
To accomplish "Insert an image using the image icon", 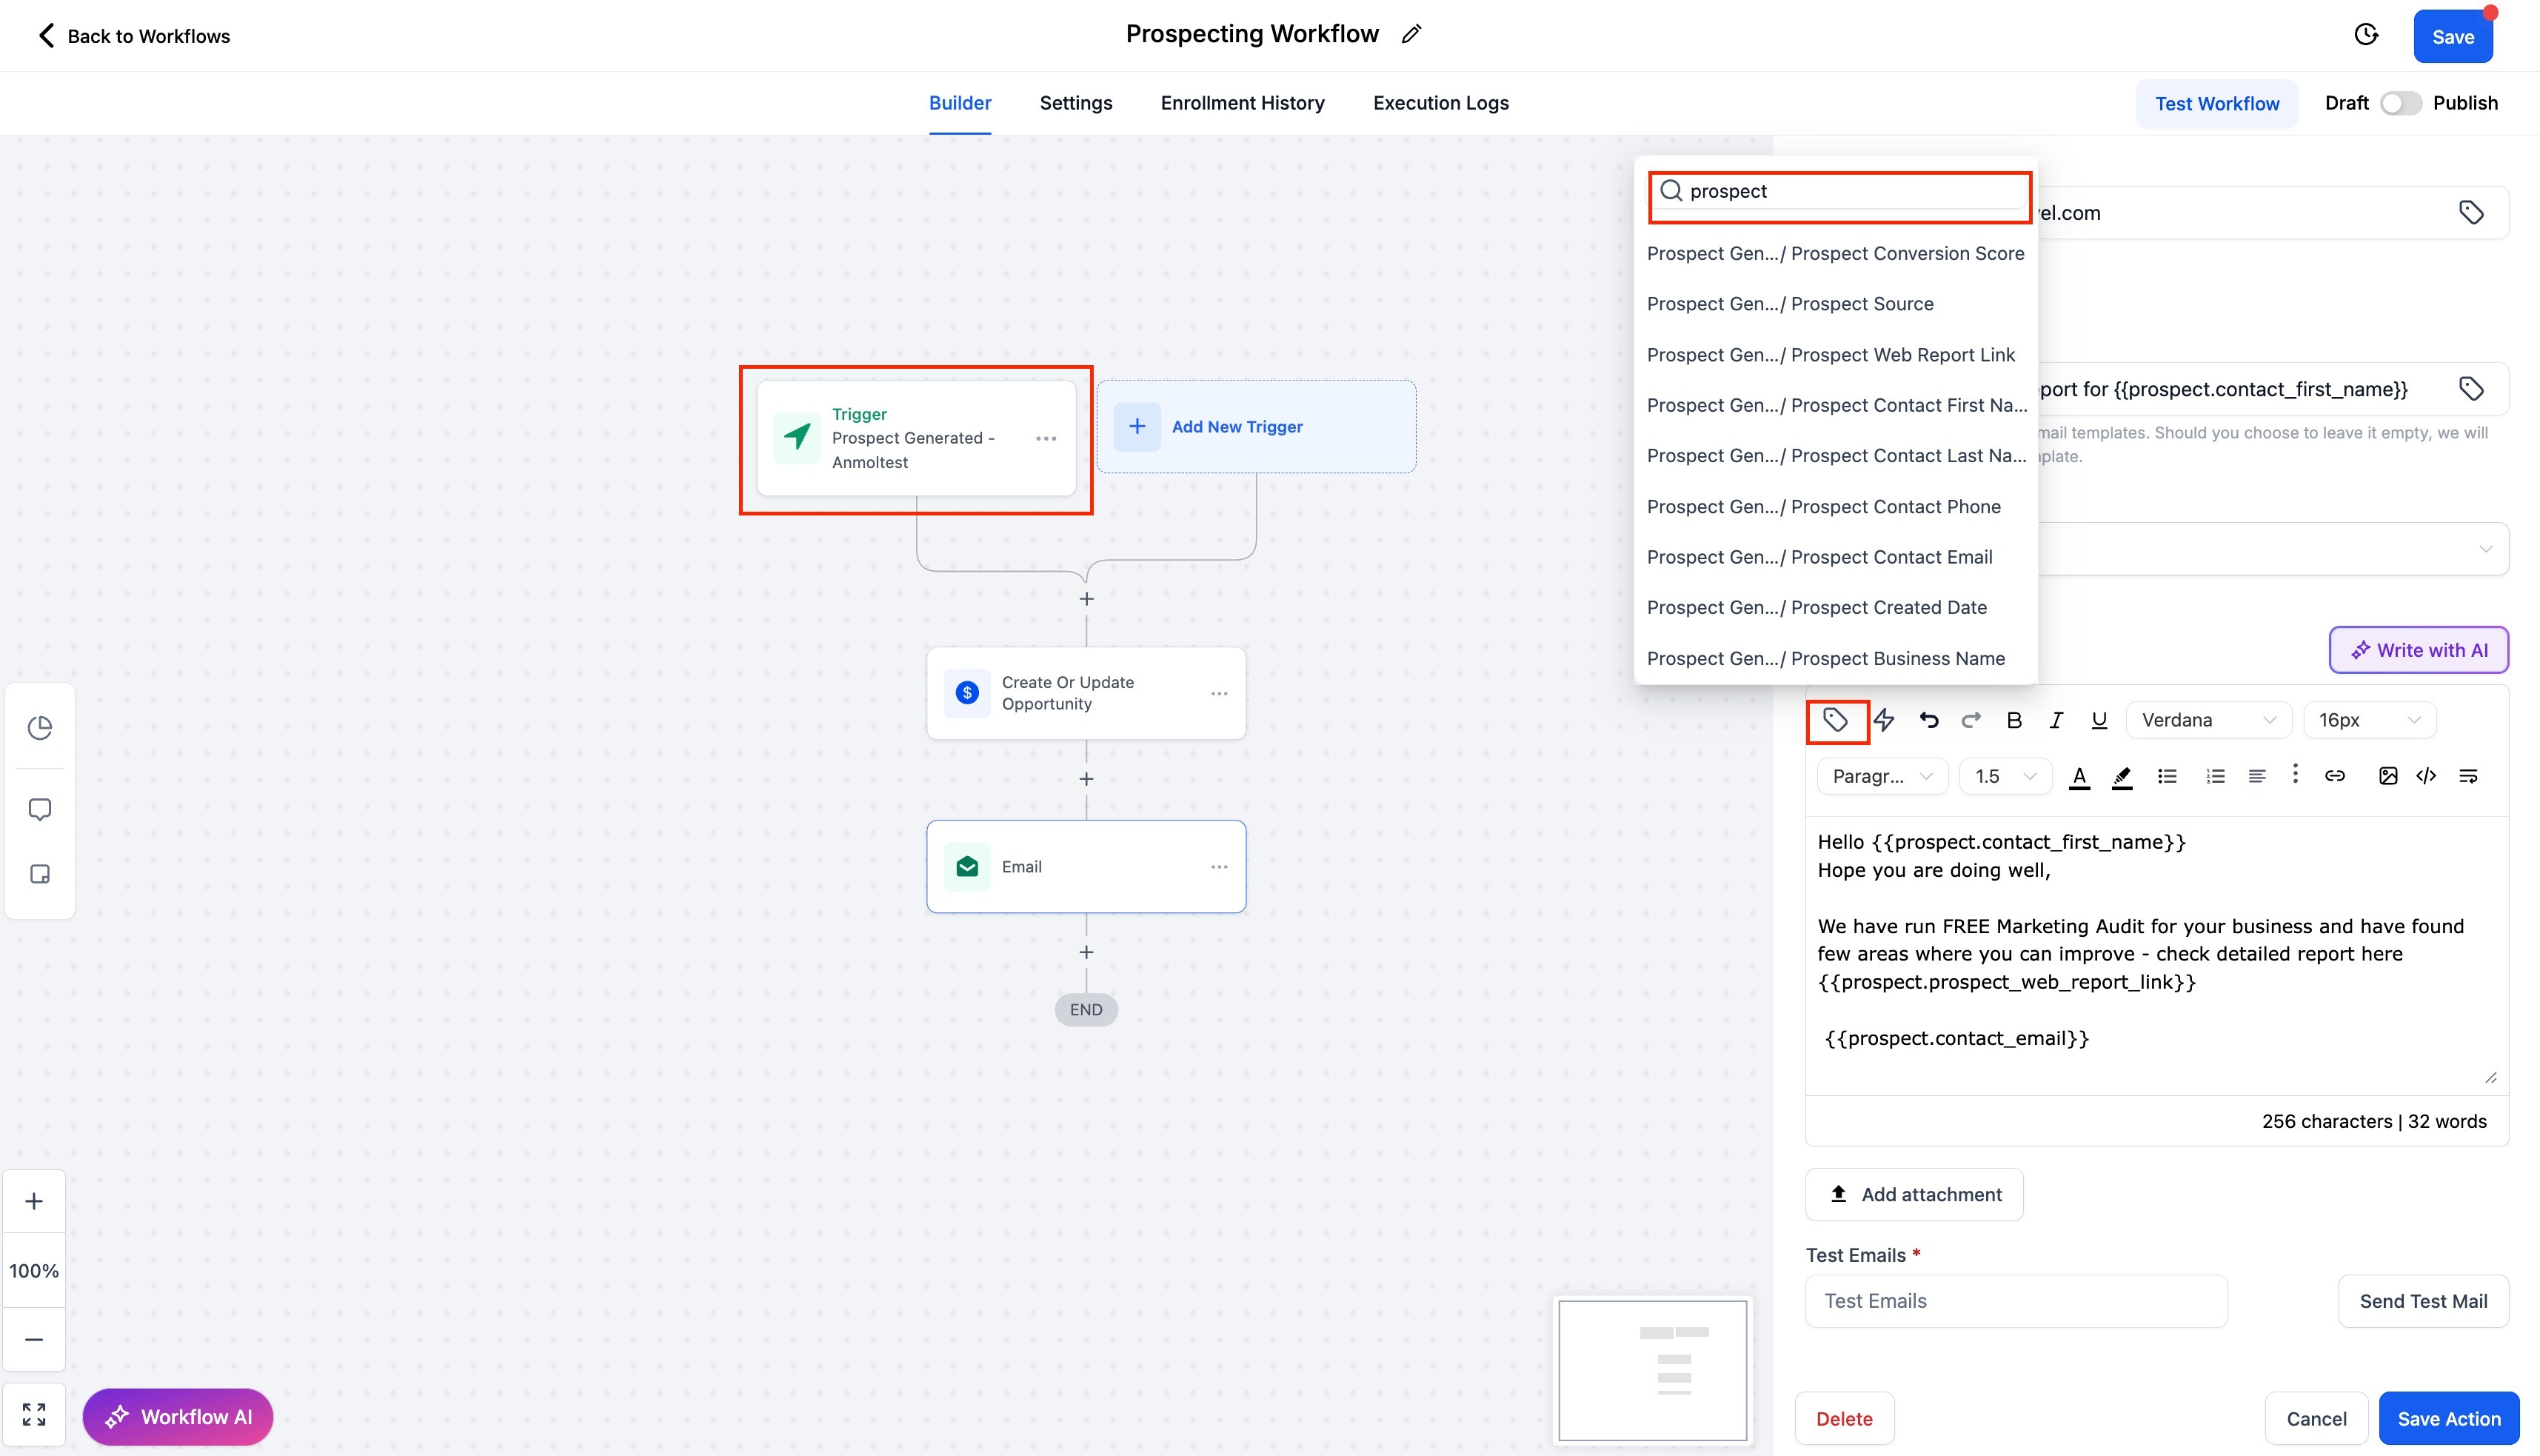I will point(2387,776).
